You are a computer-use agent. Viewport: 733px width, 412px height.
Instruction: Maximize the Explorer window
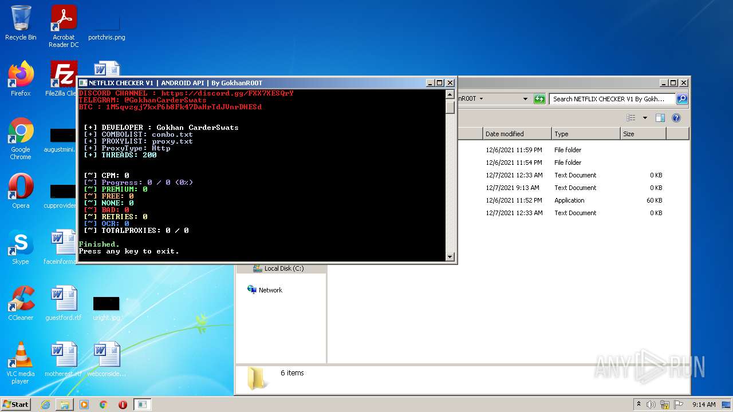673,83
